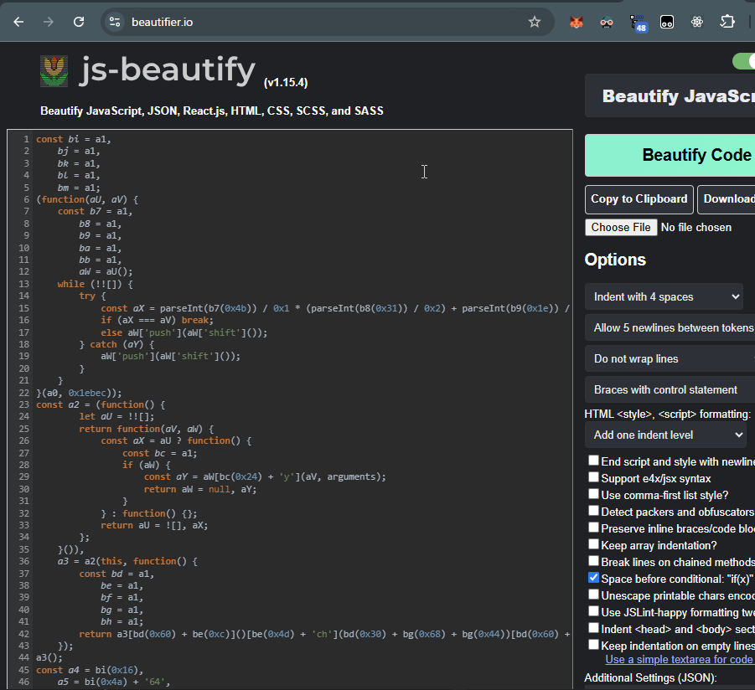Open site information icon beside the URL
The image size is (755, 690).
coord(113,22)
